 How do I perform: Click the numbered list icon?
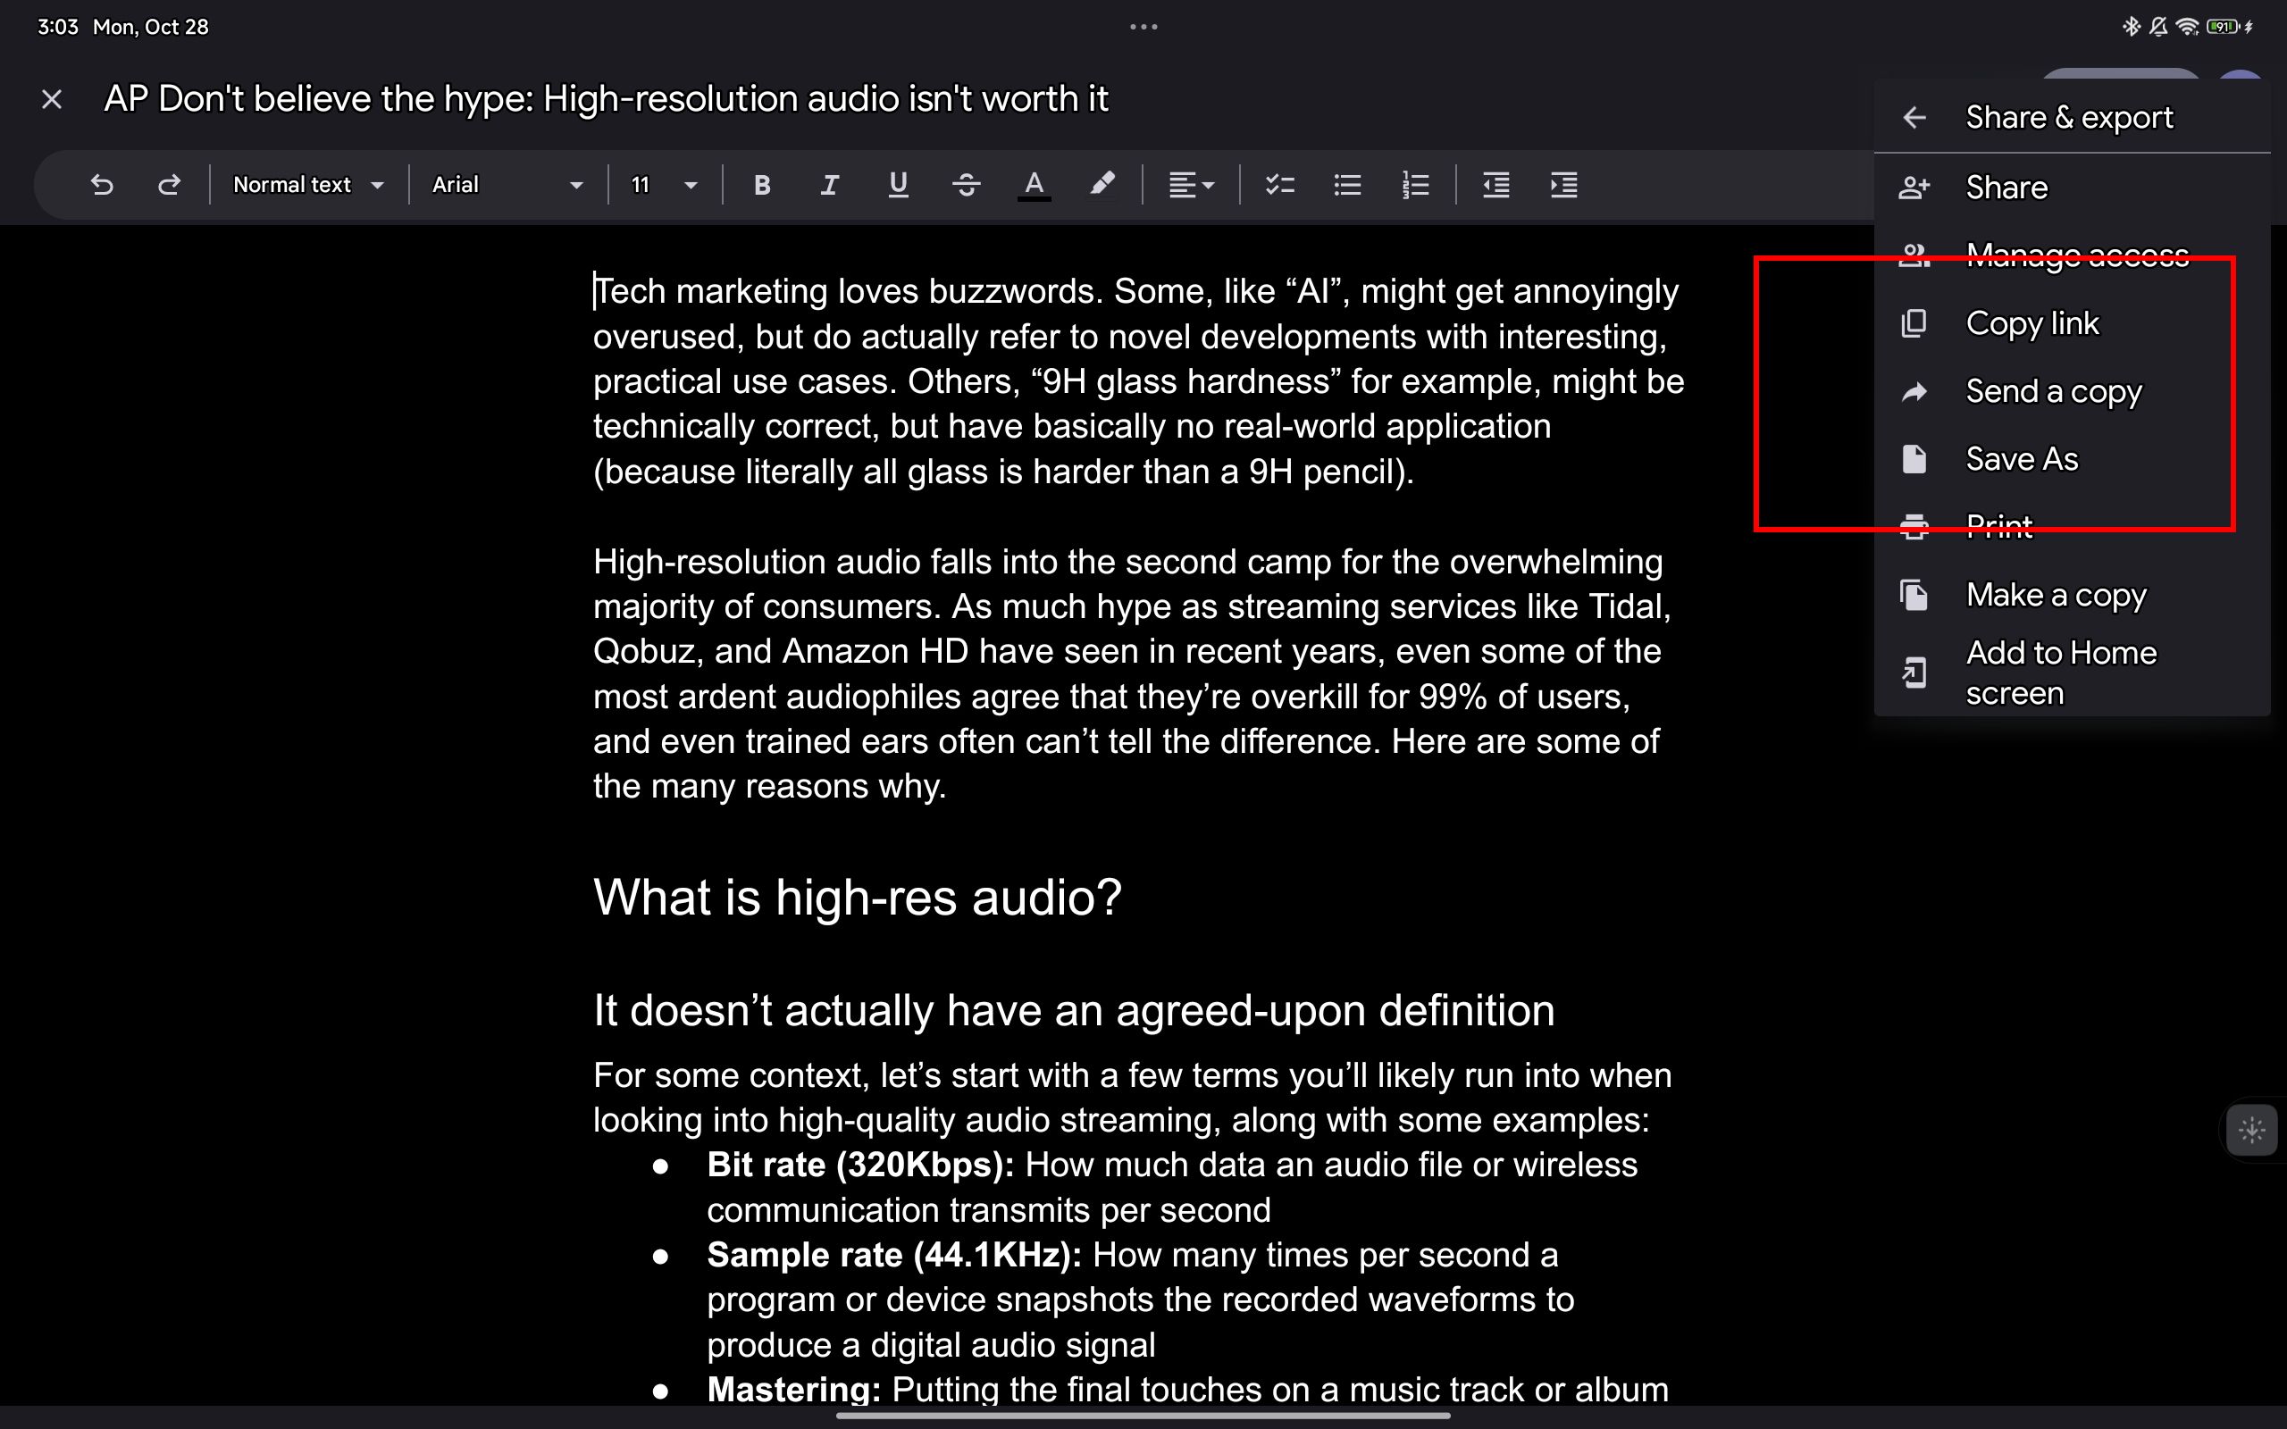tap(1418, 184)
